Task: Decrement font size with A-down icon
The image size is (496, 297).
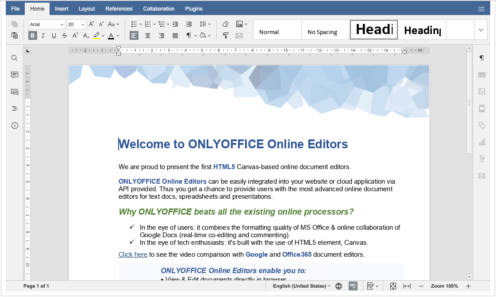Action: click(101, 24)
